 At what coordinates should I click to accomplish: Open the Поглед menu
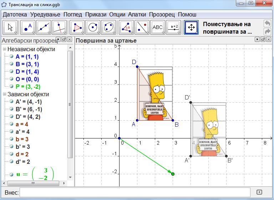coord(73,14)
